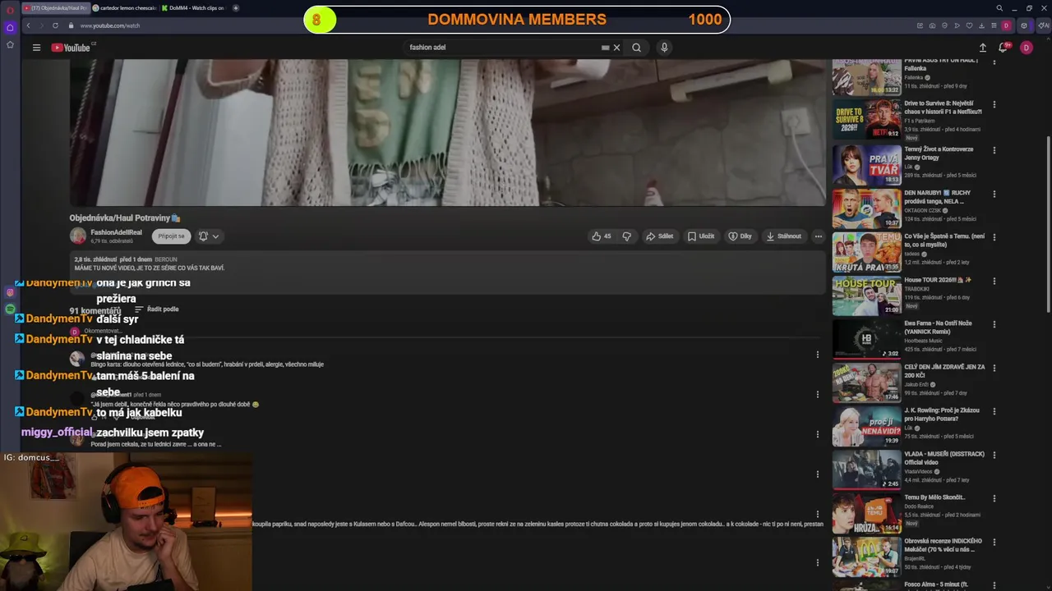Click the Sdílet share button

pos(659,236)
